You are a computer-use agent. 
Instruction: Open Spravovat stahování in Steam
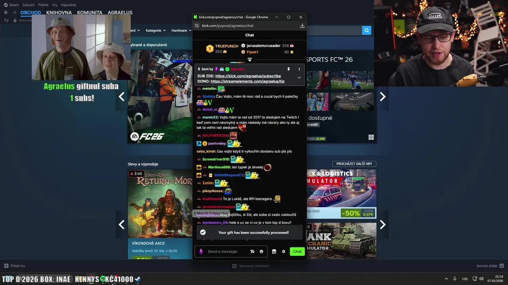[251, 266]
